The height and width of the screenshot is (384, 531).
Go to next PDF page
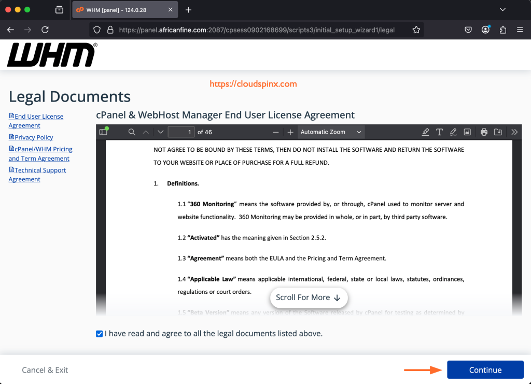[x=160, y=132]
